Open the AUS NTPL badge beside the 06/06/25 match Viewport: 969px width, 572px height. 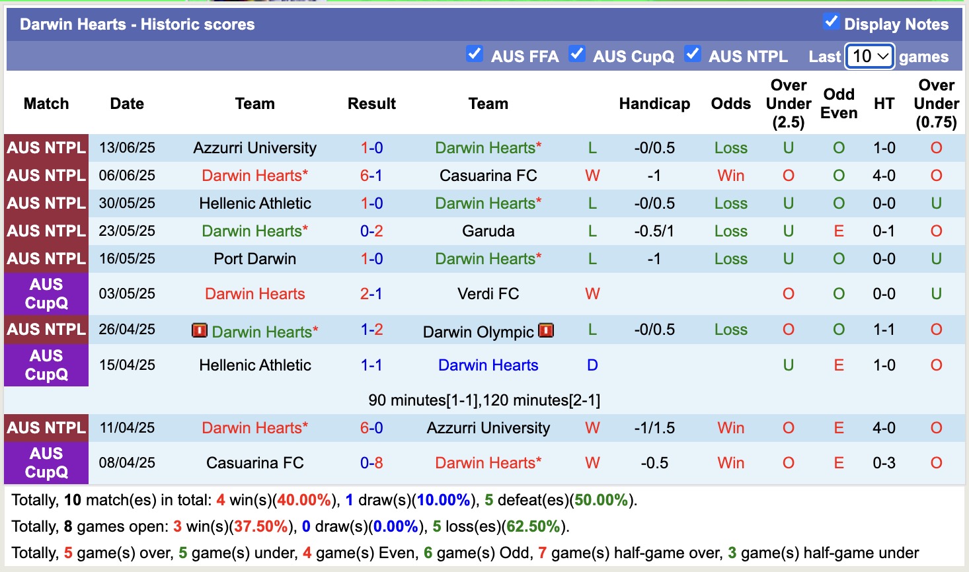pos(46,175)
